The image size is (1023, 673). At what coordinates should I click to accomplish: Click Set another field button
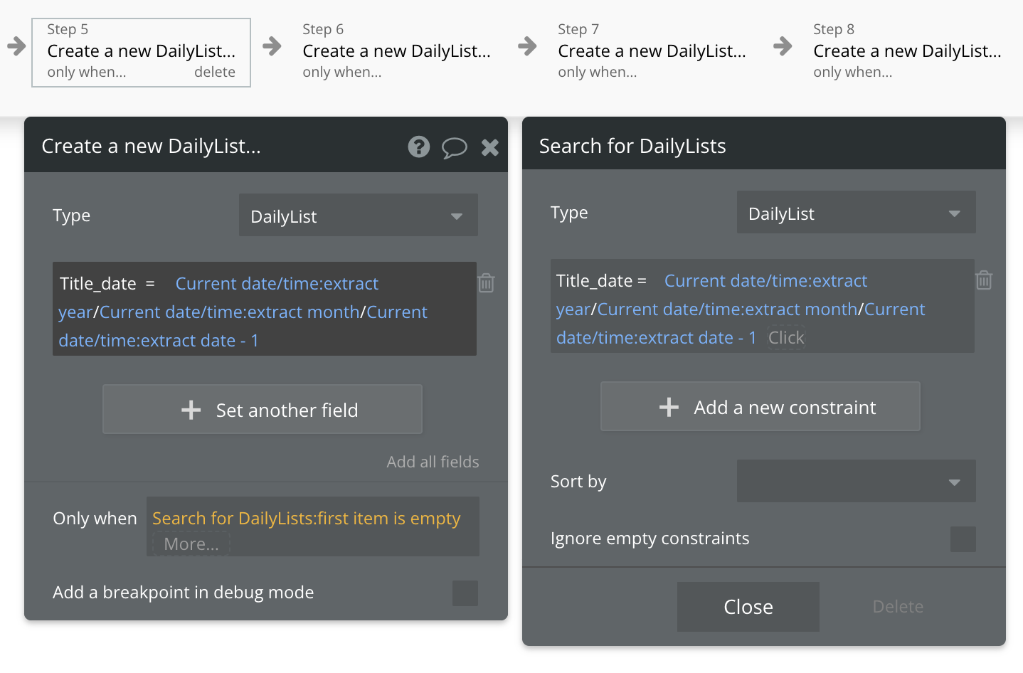(263, 410)
